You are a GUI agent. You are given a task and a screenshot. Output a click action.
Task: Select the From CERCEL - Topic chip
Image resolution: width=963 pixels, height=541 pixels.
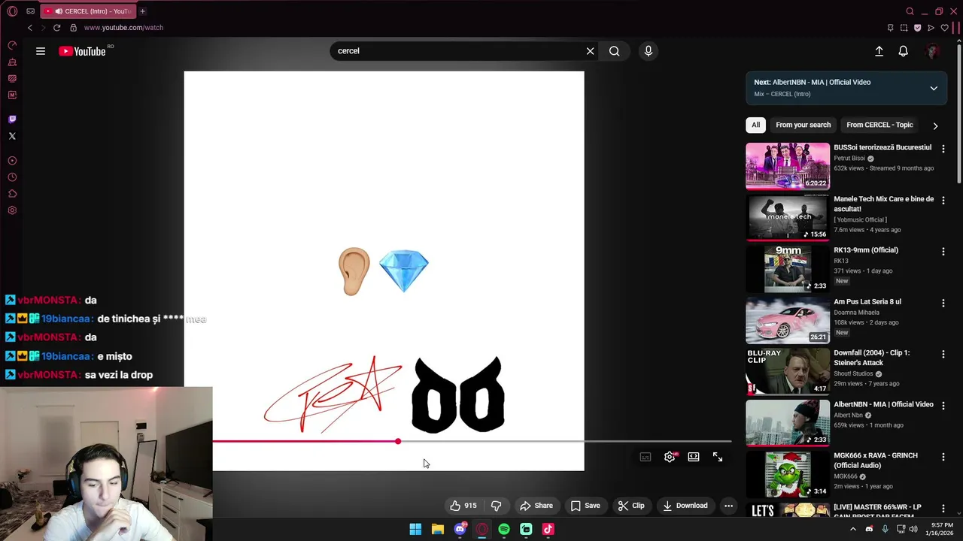pyautogui.click(x=879, y=125)
